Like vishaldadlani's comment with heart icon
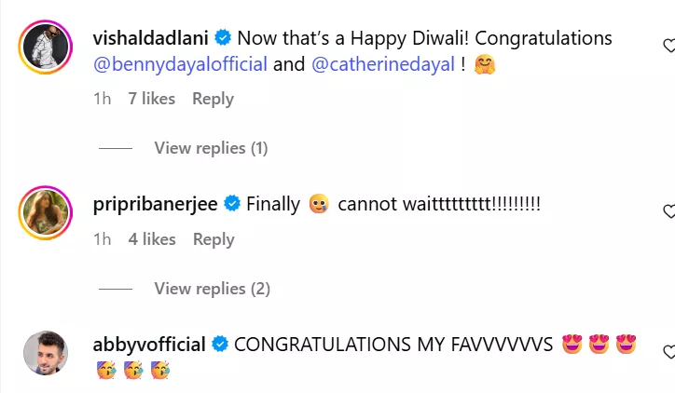Screen dimensions: 675x393 click(x=668, y=45)
